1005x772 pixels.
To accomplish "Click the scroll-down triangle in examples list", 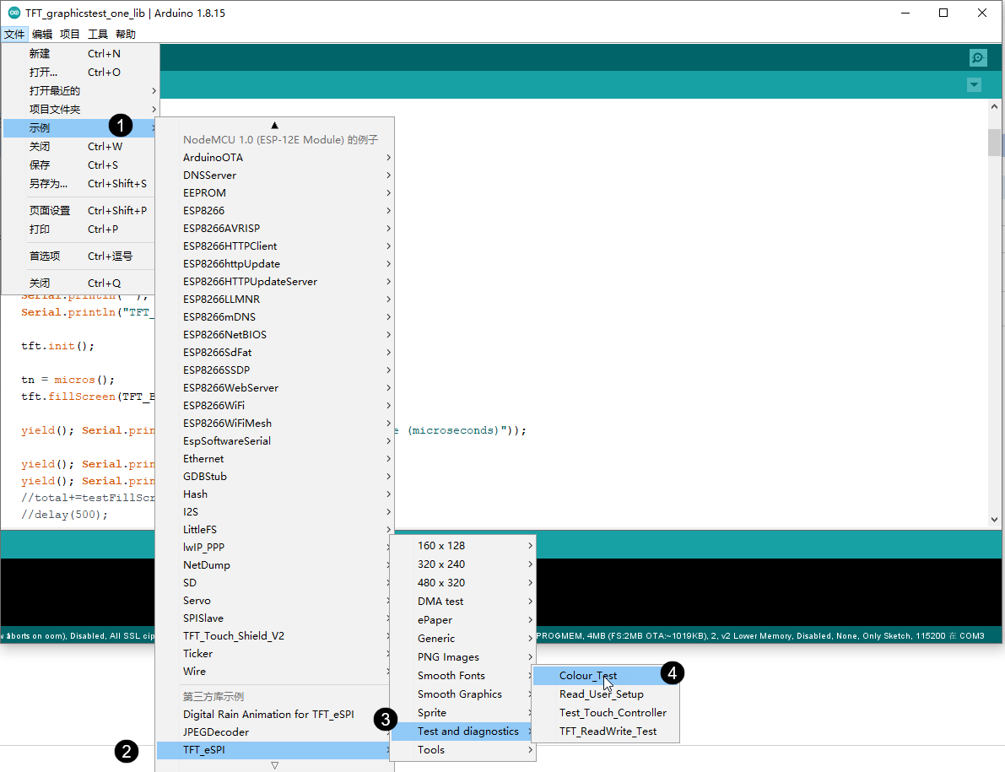I will tap(274, 765).
